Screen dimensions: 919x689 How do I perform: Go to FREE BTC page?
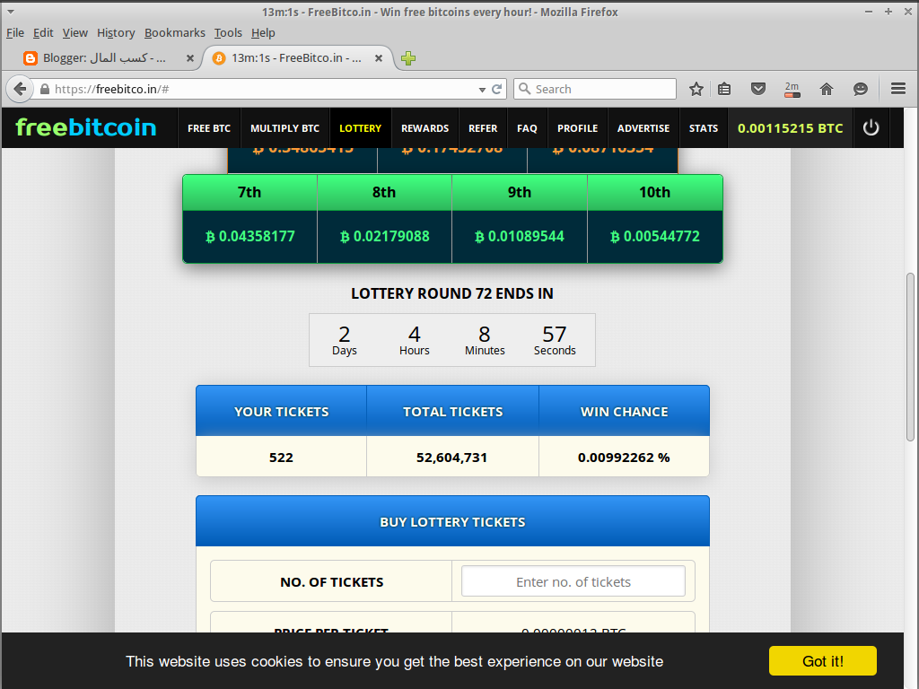(209, 127)
